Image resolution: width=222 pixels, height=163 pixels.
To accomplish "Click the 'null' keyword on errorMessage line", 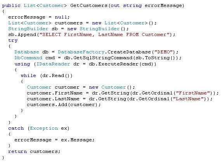I will [x=61, y=17].
